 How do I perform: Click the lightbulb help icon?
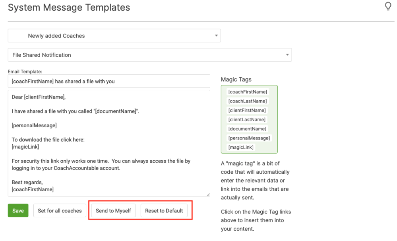(388, 7)
